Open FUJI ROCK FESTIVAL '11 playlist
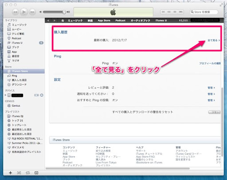This screenshot has height=180, width=227. coord(27,139)
